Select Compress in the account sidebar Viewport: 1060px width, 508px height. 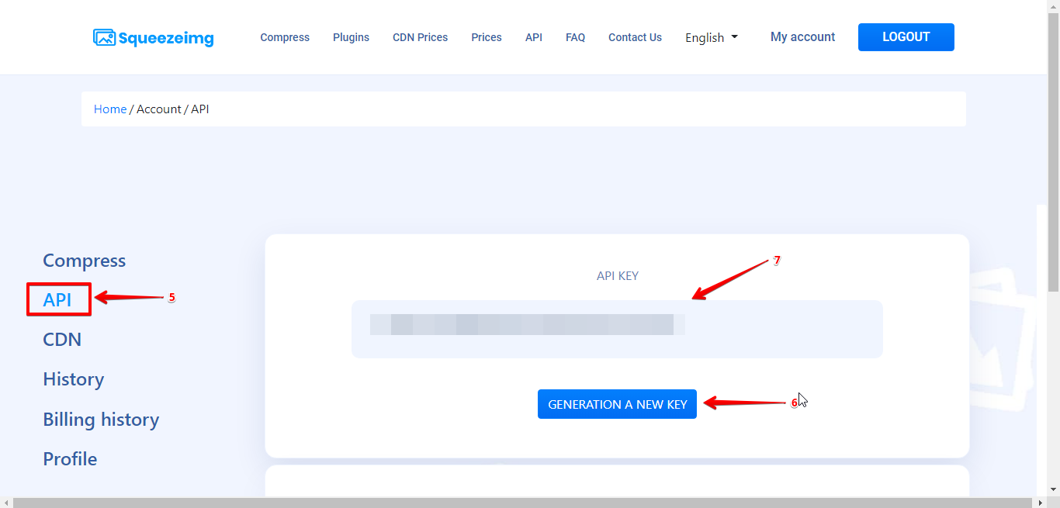tap(84, 261)
